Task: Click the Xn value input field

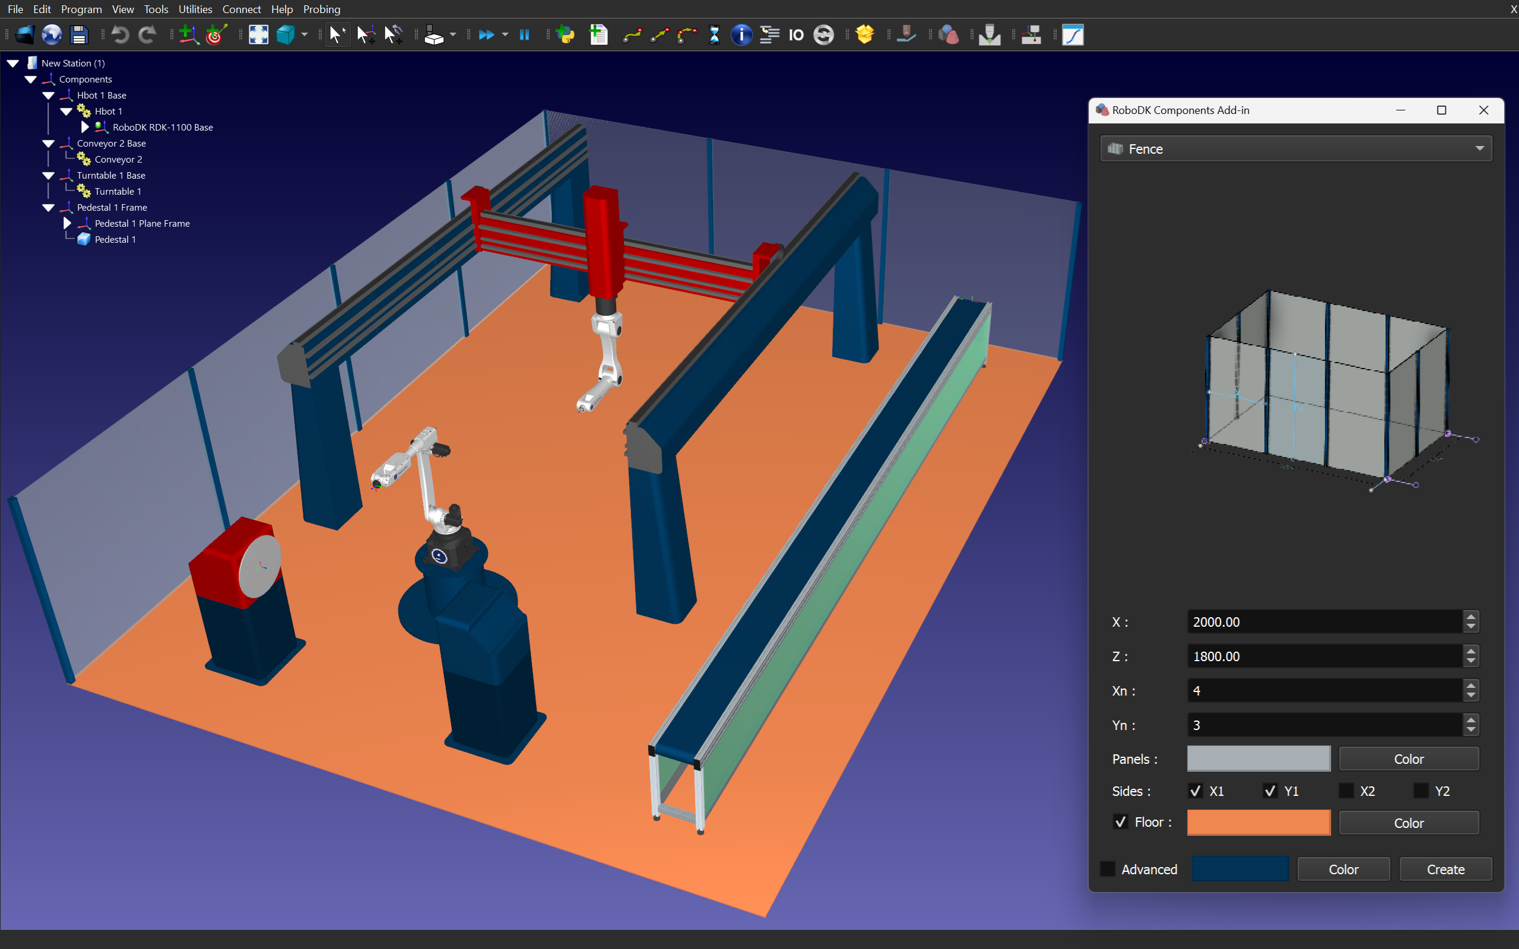Action: click(x=1324, y=690)
